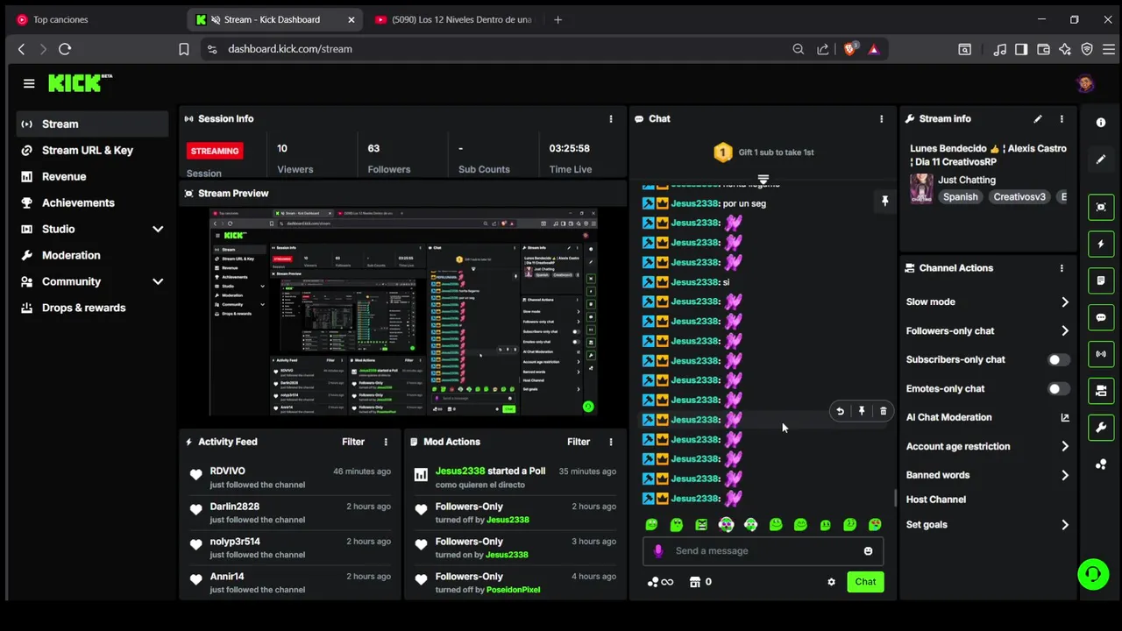1122x631 pixels.
Task: Click the Spanish language tag
Action: pos(960,197)
